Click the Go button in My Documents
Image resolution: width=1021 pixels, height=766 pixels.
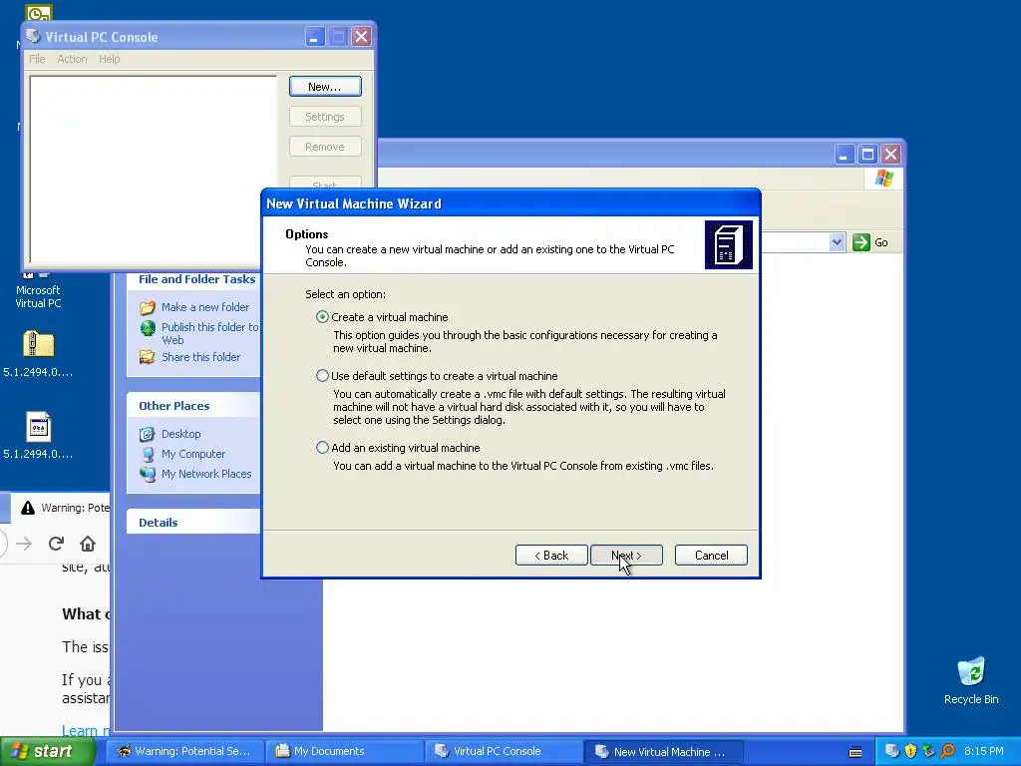click(870, 242)
